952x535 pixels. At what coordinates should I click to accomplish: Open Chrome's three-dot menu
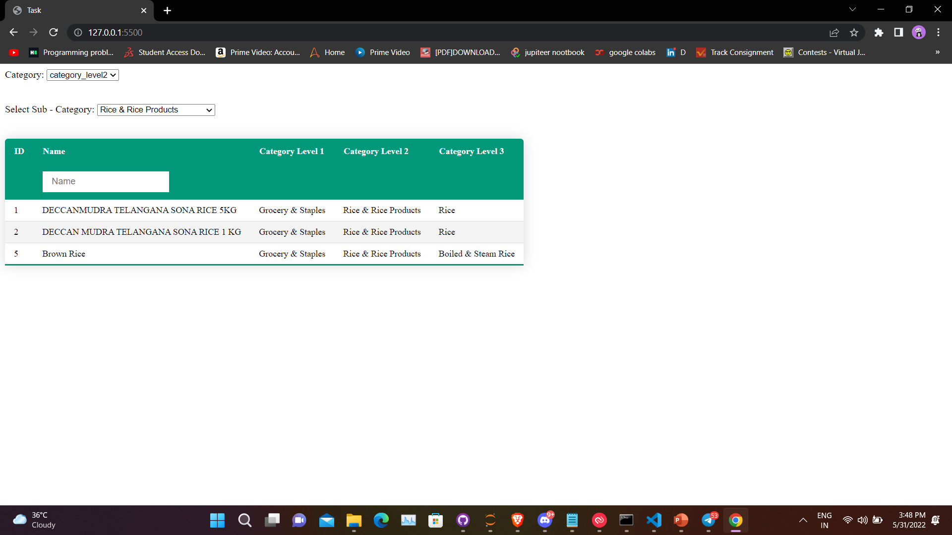pyautogui.click(x=938, y=32)
